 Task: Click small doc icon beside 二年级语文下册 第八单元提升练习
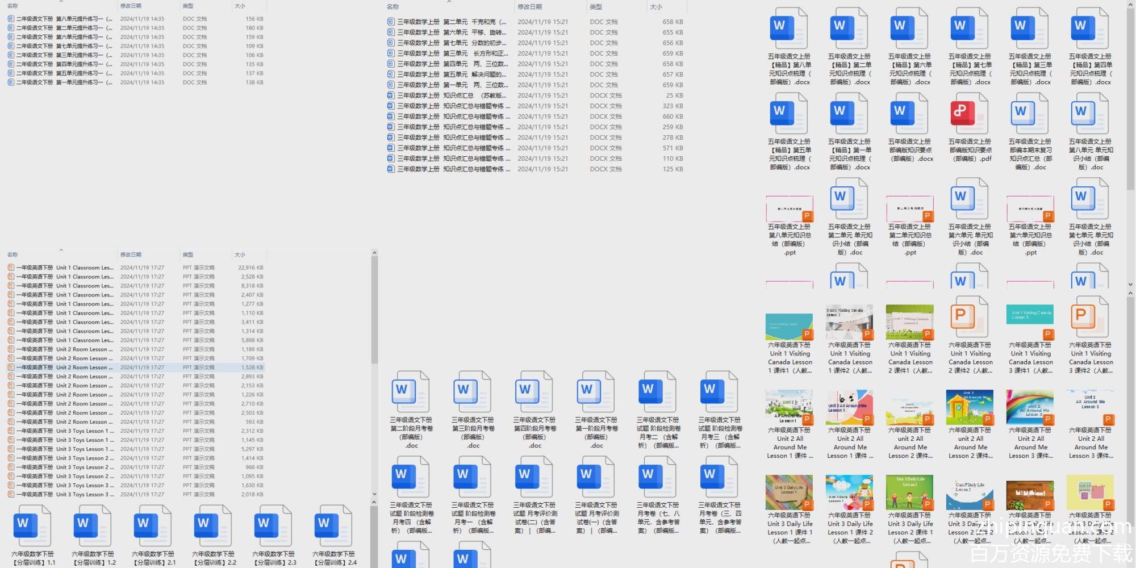pos(11,19)
